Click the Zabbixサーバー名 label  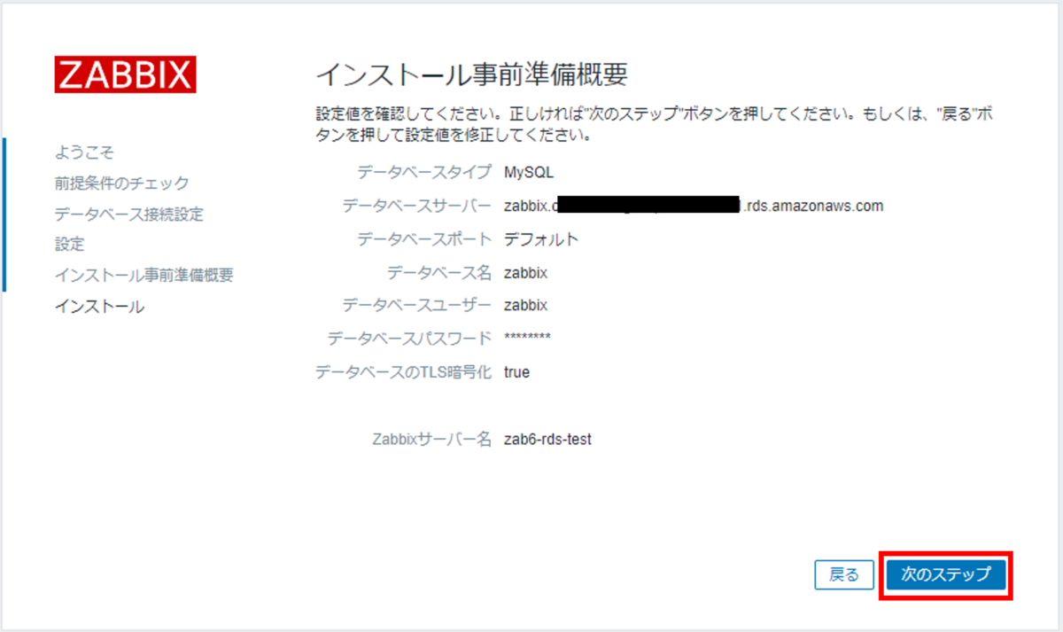pyautogui.click(x=432, y=440)
